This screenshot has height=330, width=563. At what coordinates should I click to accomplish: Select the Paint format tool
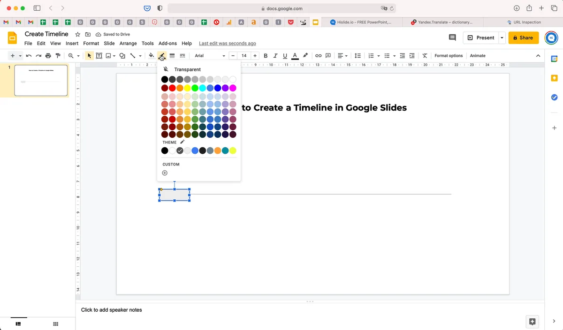[x=58, y=56]
